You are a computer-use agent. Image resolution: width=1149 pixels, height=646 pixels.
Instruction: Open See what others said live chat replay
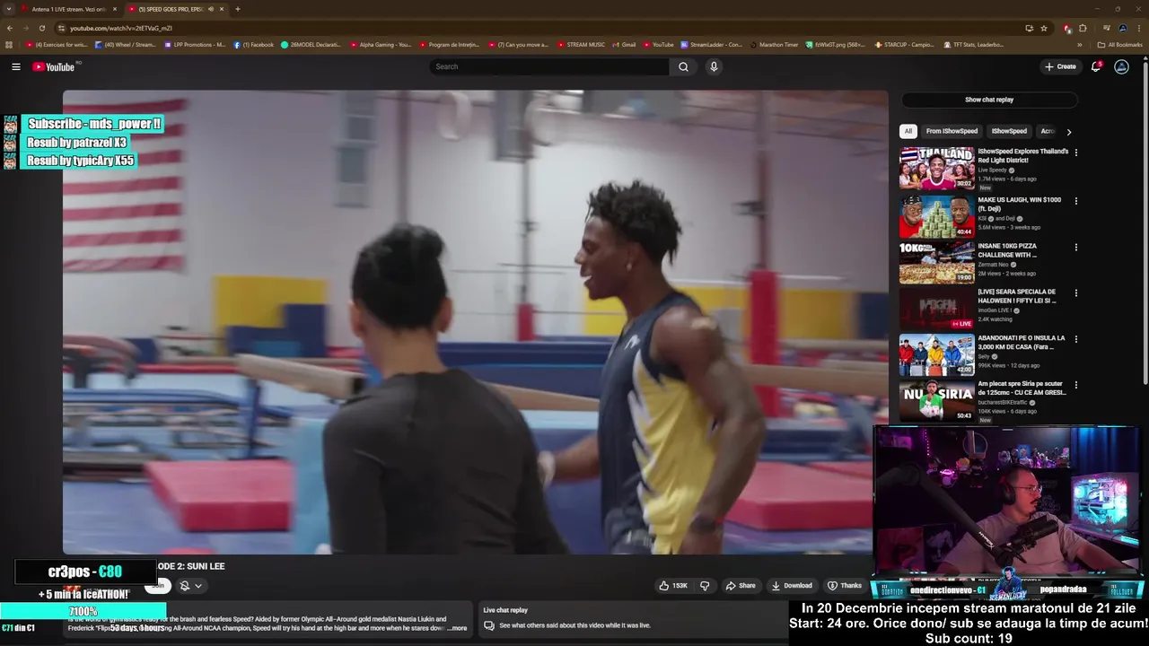point(574,625)
